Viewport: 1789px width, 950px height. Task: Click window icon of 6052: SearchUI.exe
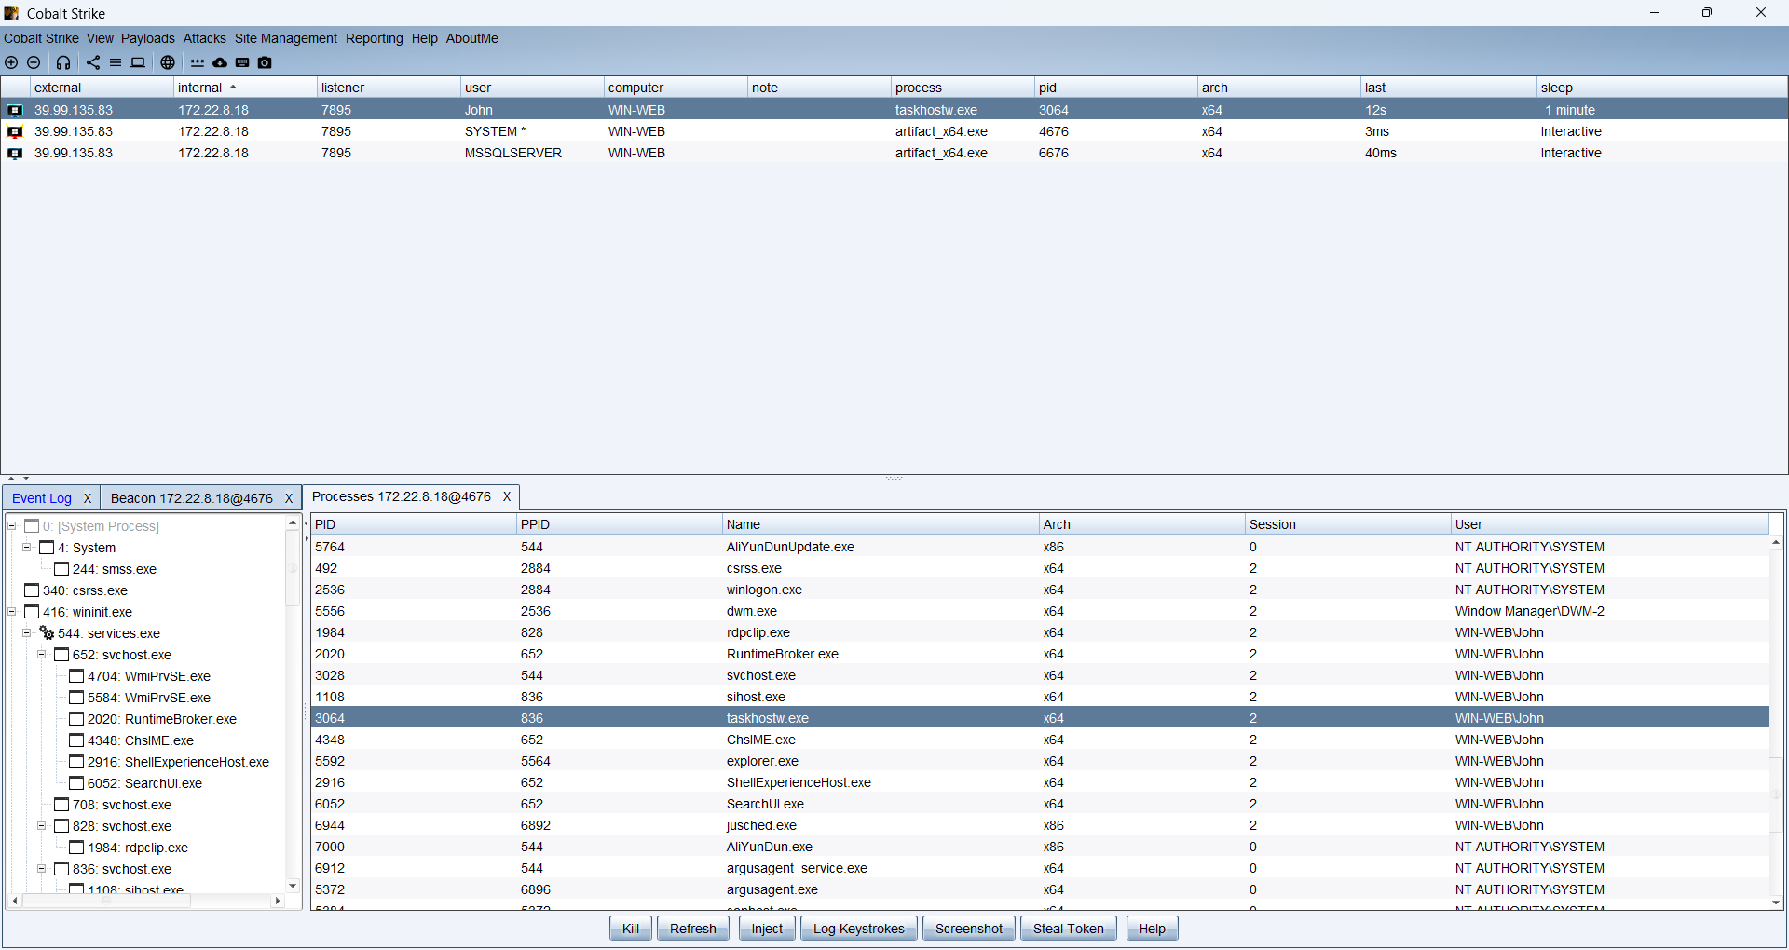click(76, 783)
